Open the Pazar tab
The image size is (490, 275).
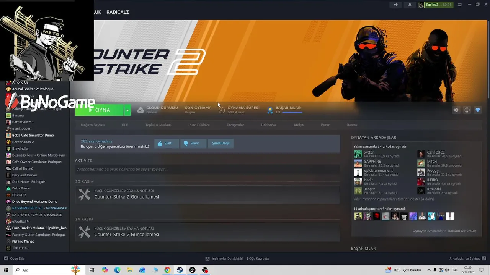tap(325, 125)
